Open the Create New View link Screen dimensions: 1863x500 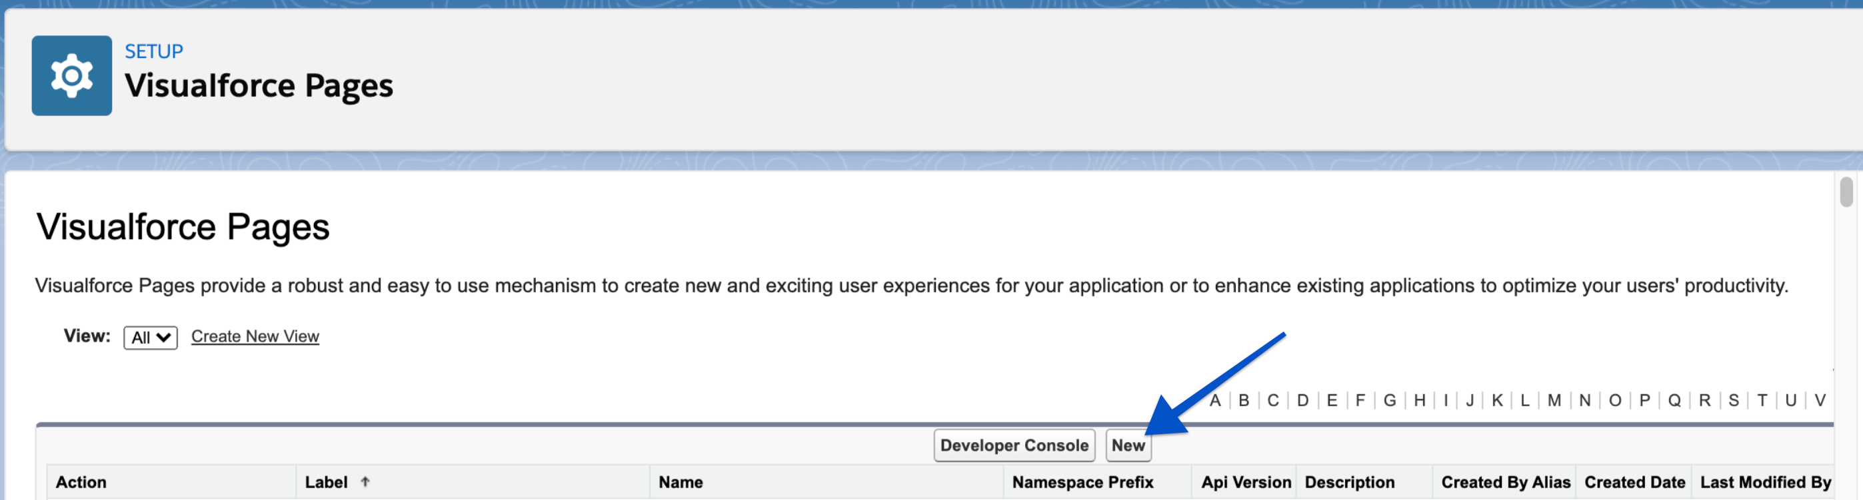point(255,336)
